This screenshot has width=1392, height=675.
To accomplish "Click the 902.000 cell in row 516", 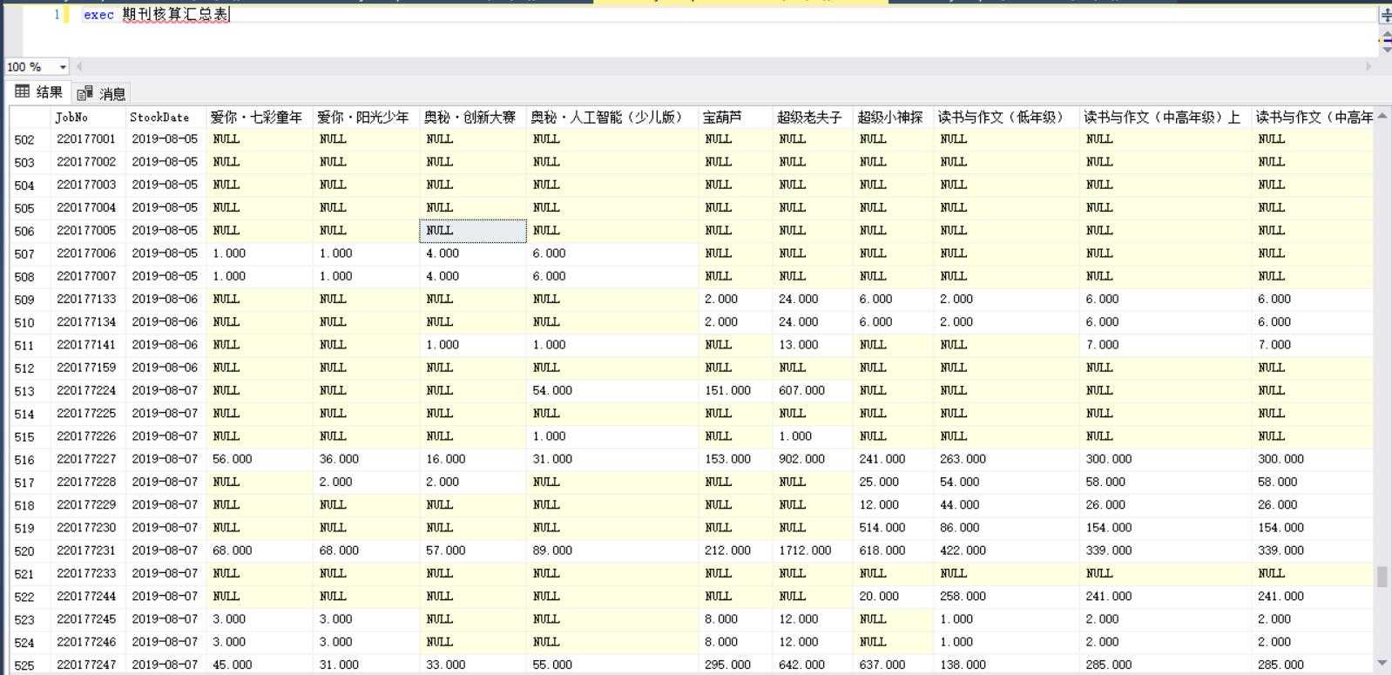I will point(812,459).
